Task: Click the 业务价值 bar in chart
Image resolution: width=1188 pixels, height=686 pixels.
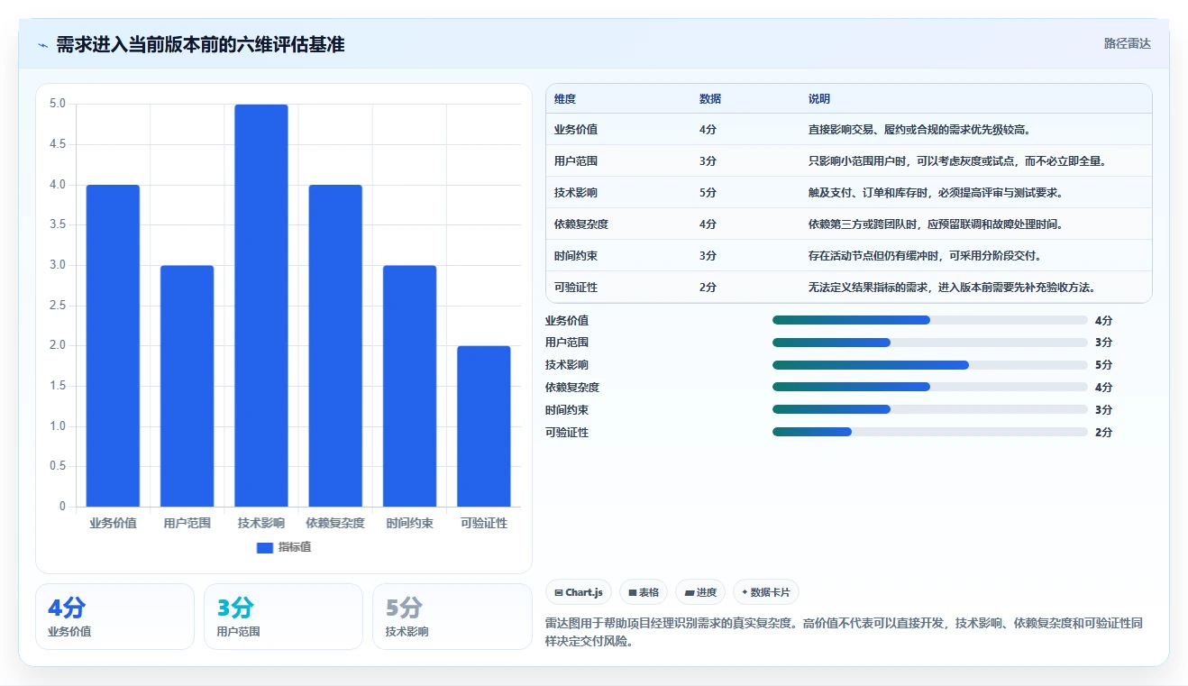Action: point(113,345)
